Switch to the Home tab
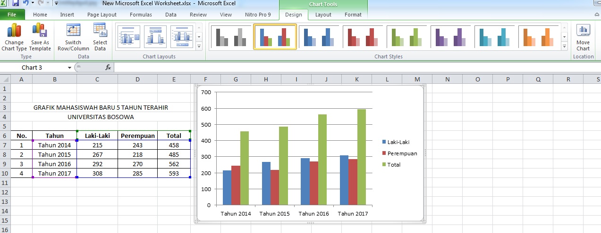601x233 pixels. (x=40, y=15)
